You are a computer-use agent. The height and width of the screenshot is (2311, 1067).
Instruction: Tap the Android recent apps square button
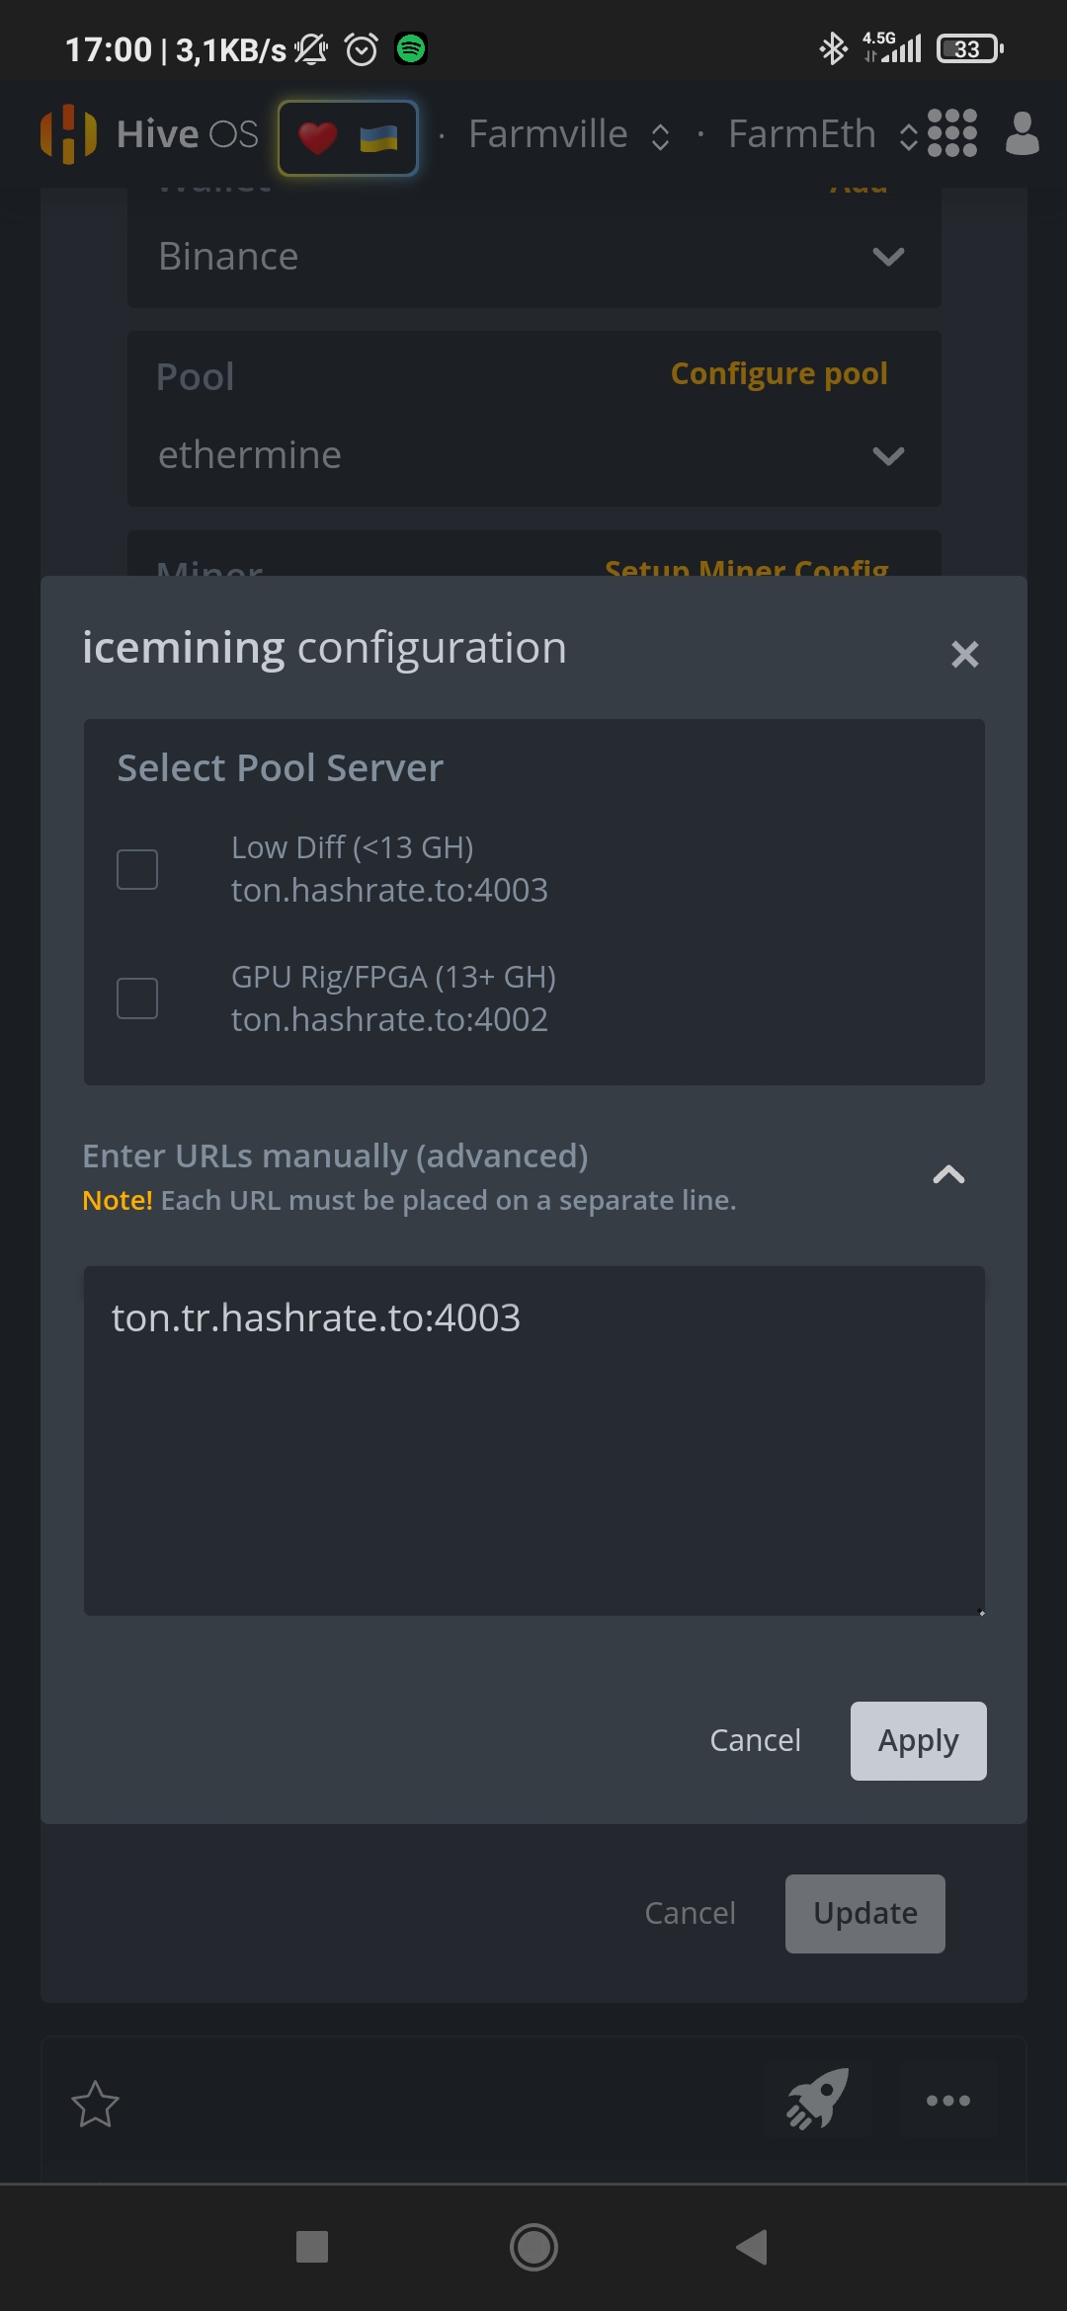point(312,2247)
